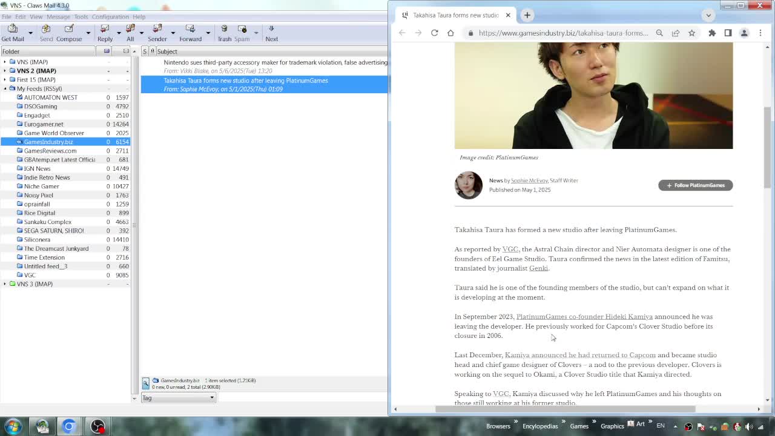The height and width of the screenshot is (436, 775).
Task: Open the View menu in Claws Mail
Action: coord(36,17)
